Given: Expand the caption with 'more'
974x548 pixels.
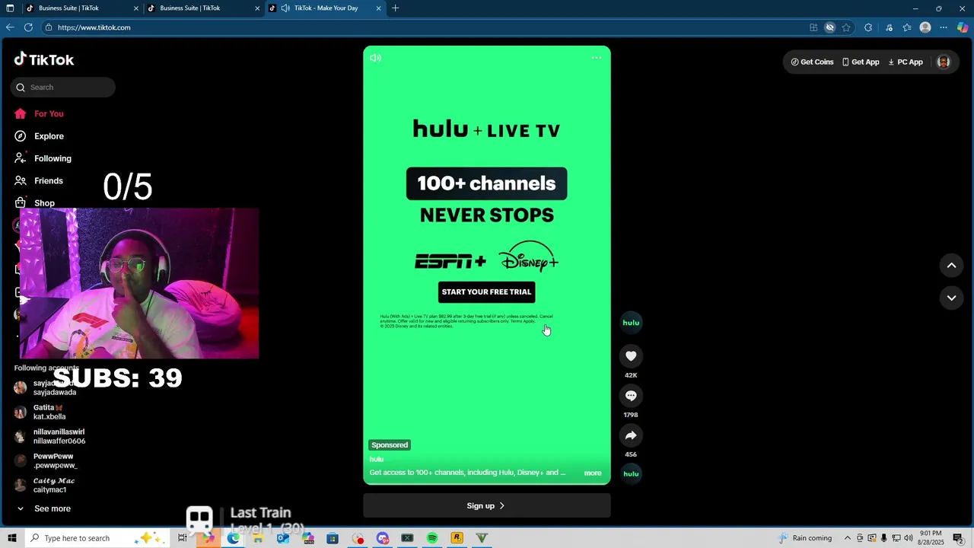Looking at the screenshot, I should [x=593, y=473].
